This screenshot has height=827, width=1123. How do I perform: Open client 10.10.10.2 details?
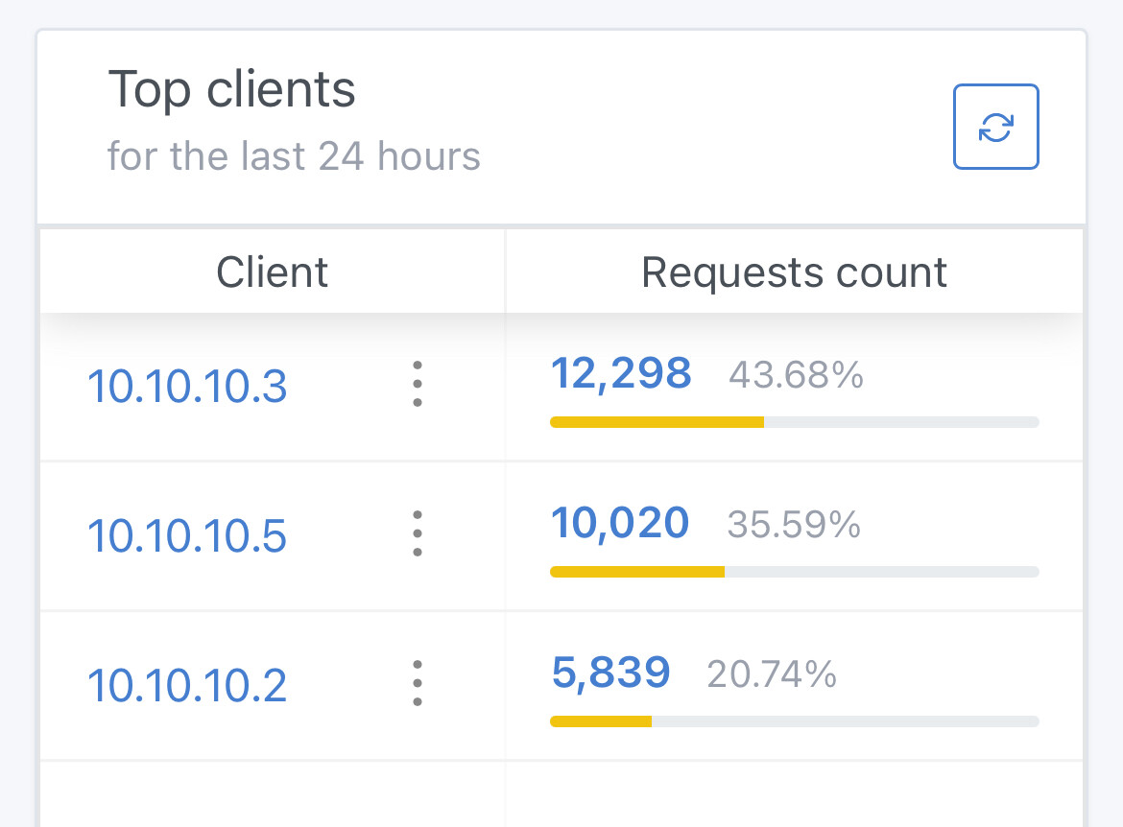click(187, 686)
